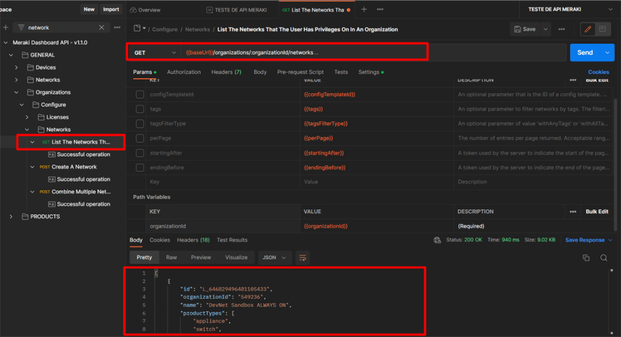This screenshot has width=621, height=337.
Task: Switch to edit mode pencil icon
Action: [587, 29]
